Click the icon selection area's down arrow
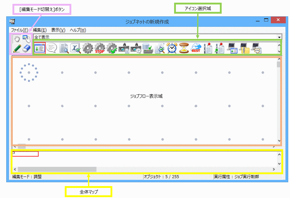 (279, 51)
